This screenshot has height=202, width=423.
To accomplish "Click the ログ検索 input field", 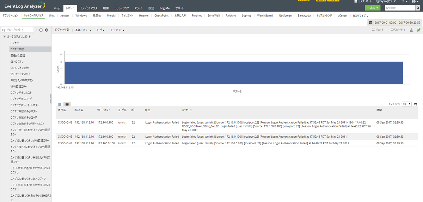I will [x=399, y=7].
